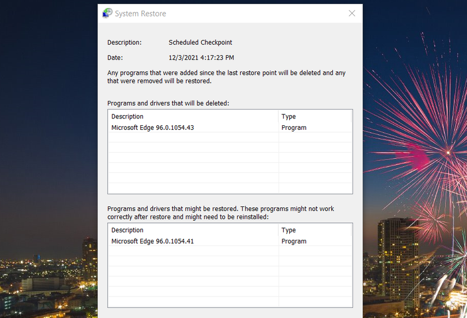Click the 'Programs and drivers that will be deleted' label

coord(168,103)
